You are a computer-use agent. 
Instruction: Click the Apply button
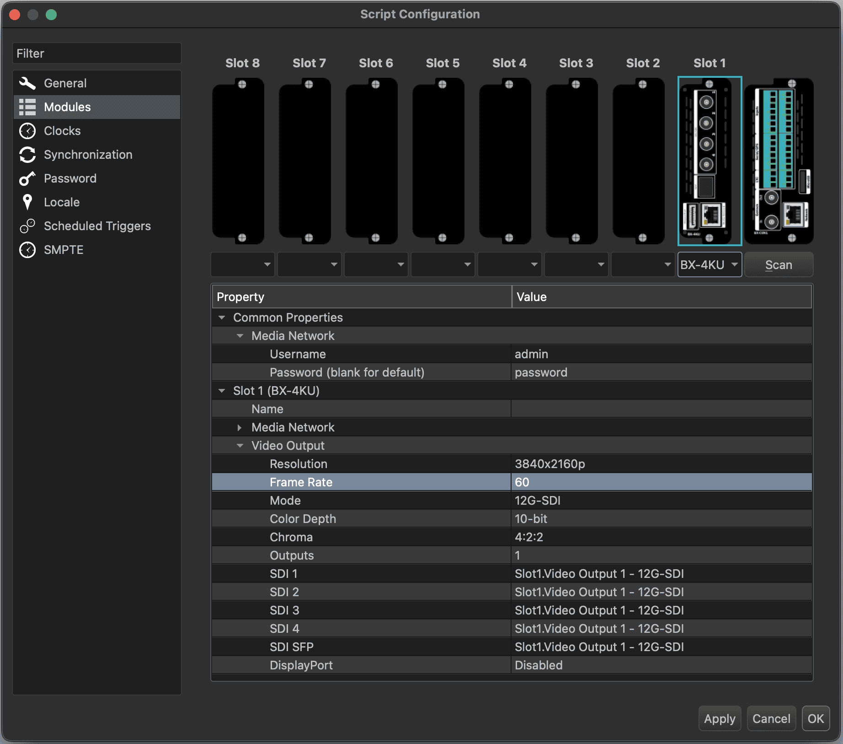click(x=719, y=718)
